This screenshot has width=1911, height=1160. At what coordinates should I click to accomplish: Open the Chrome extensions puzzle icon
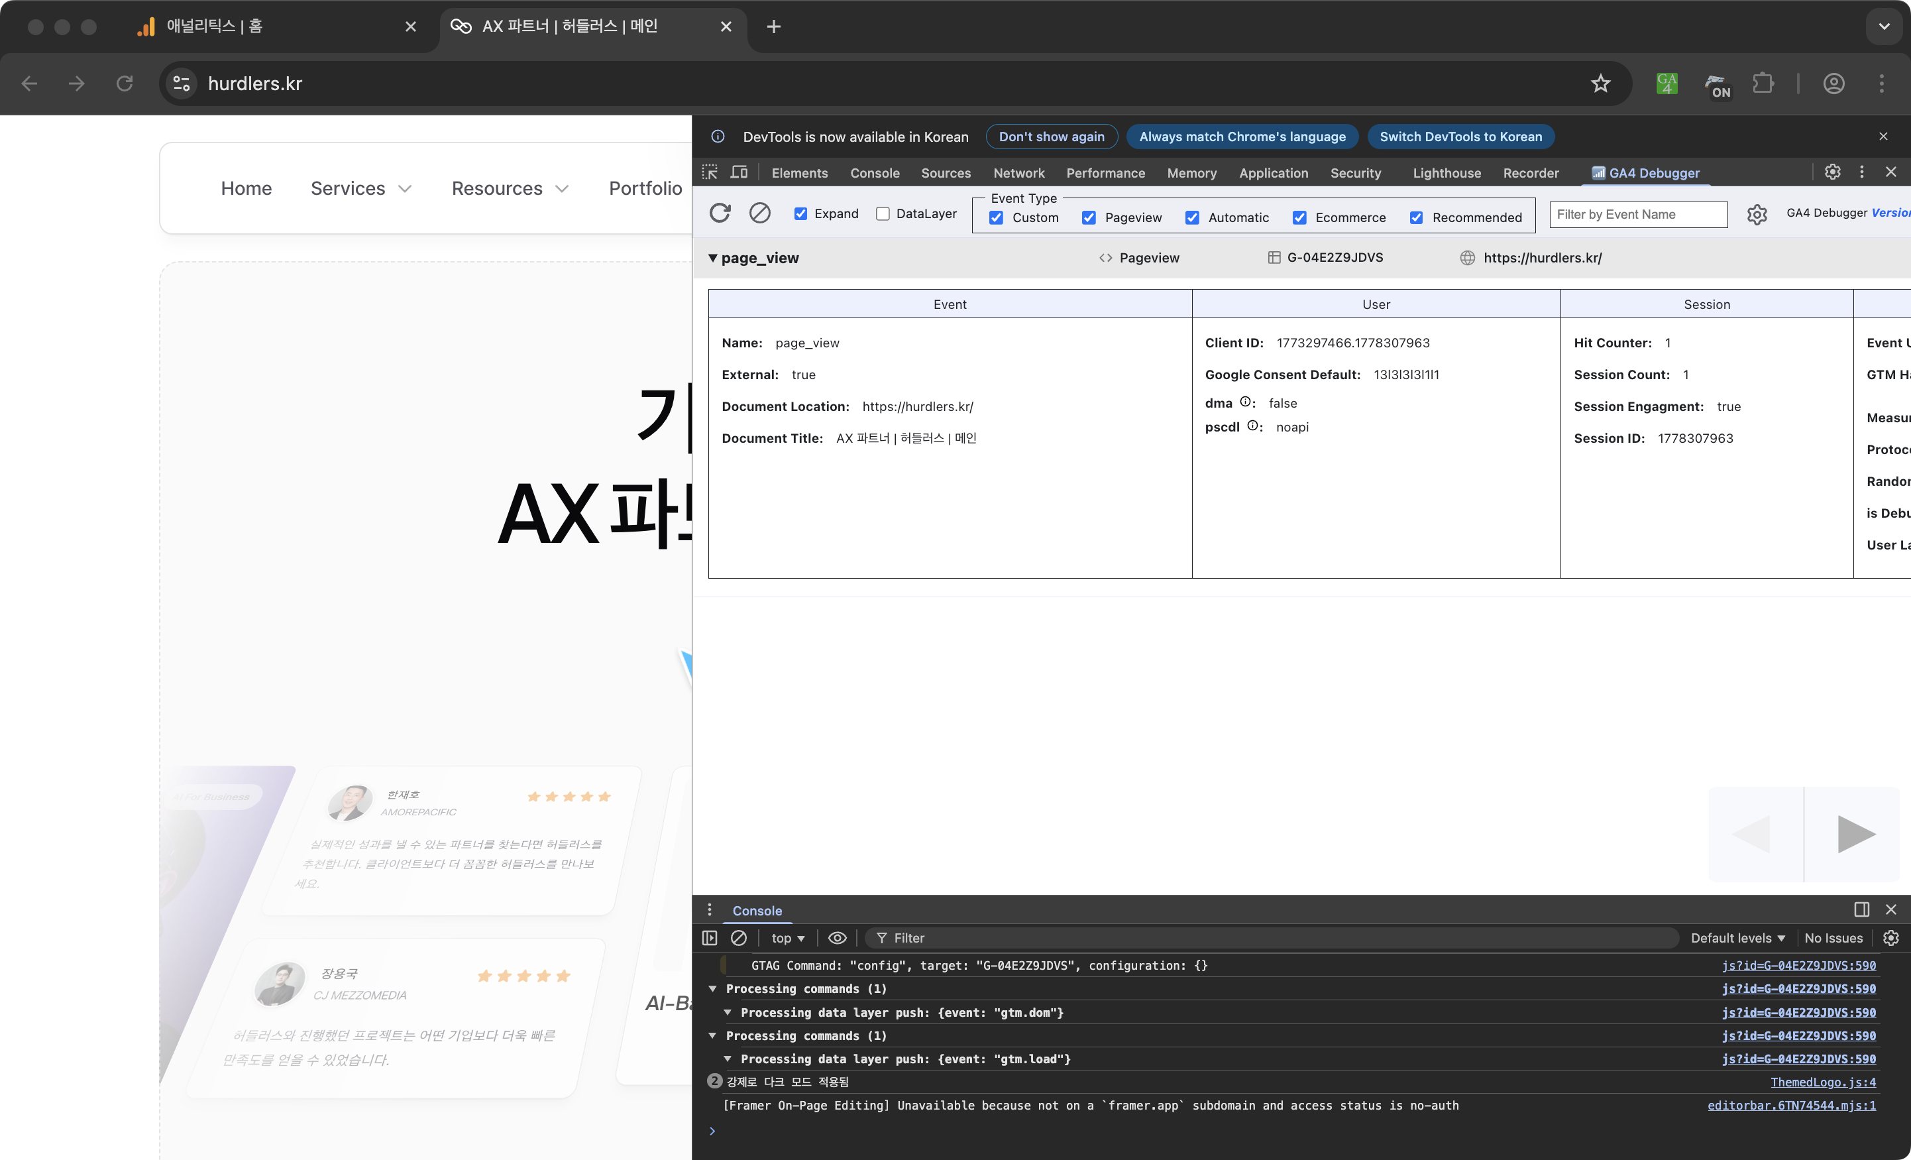pos(1764,83)
